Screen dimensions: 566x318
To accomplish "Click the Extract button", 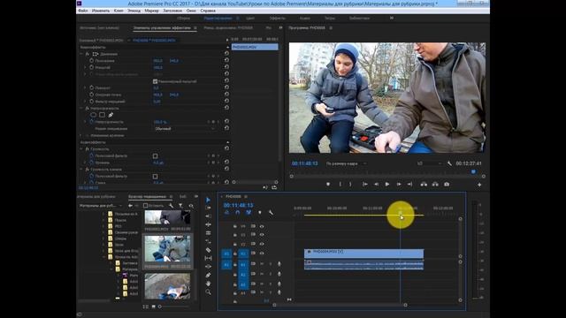I will [x=435, y=185].
